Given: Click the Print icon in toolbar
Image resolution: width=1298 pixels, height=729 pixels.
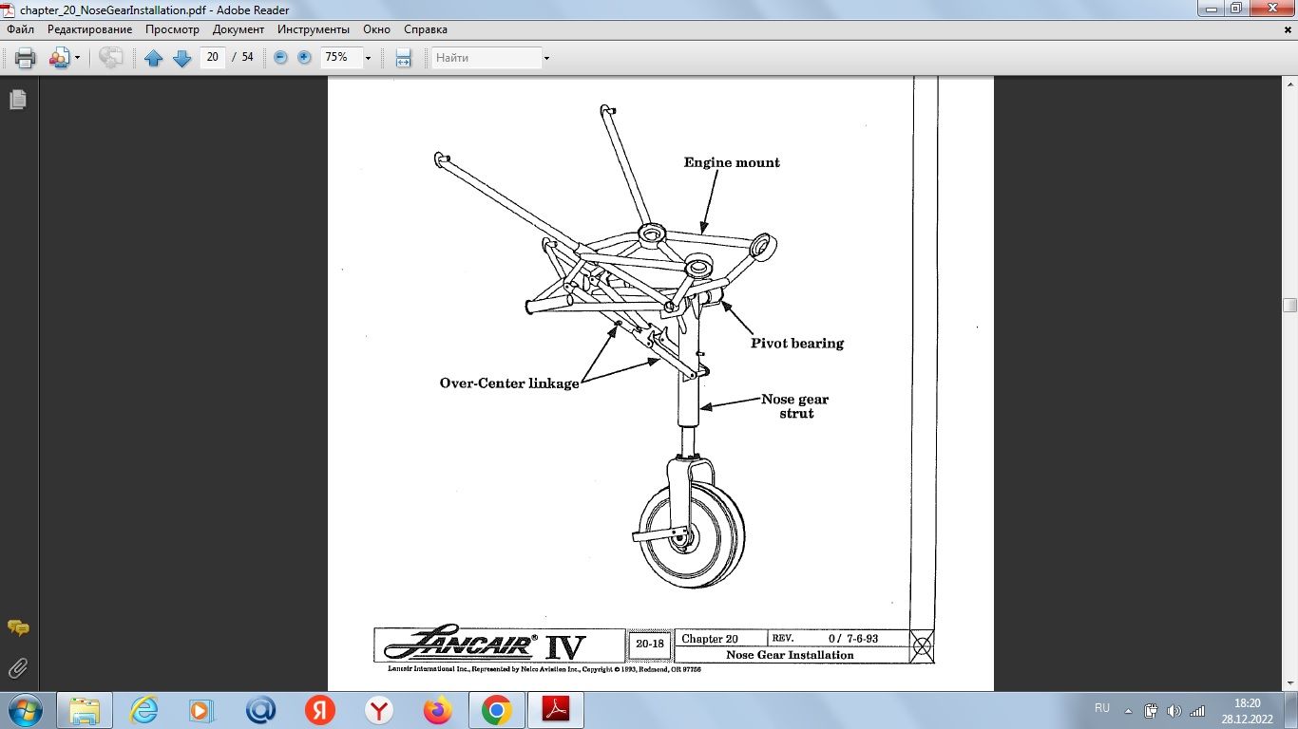Looking at the screenshot, I should (25, 58).
